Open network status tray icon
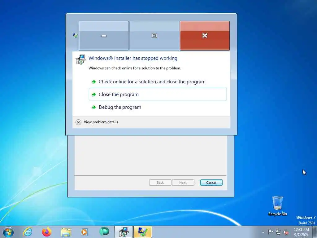Viewport: 317px width, 238px height. [278, 232]
